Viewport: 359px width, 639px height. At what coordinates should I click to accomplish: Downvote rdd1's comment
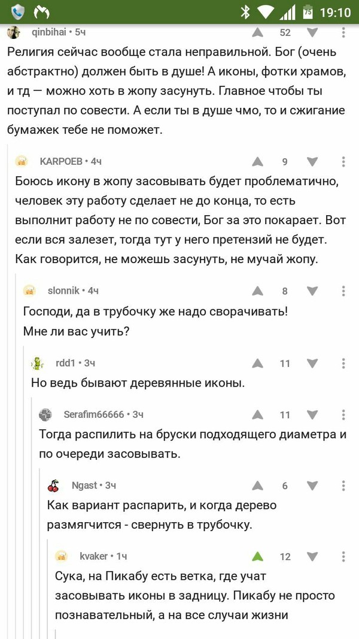312,363
